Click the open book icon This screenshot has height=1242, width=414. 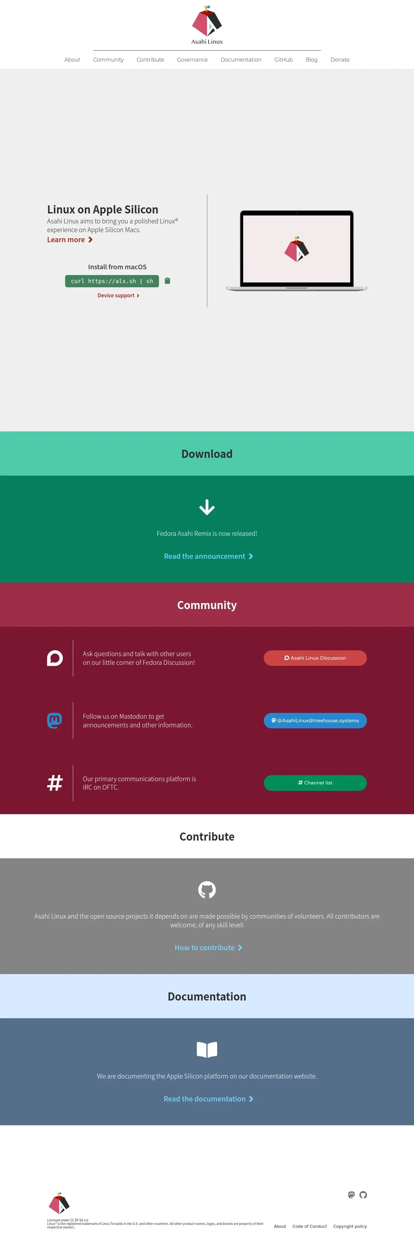(207, 1050)
